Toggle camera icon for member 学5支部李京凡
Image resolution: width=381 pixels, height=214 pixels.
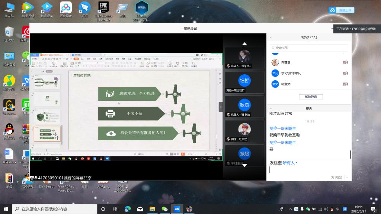[x=345, y=73]
